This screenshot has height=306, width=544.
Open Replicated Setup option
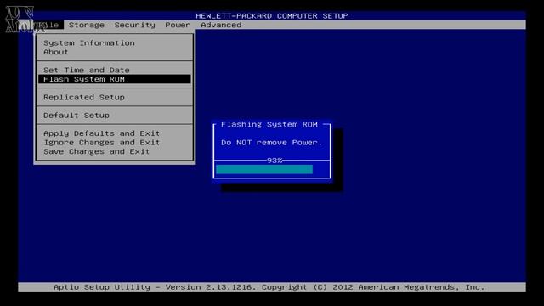[84, 97]
